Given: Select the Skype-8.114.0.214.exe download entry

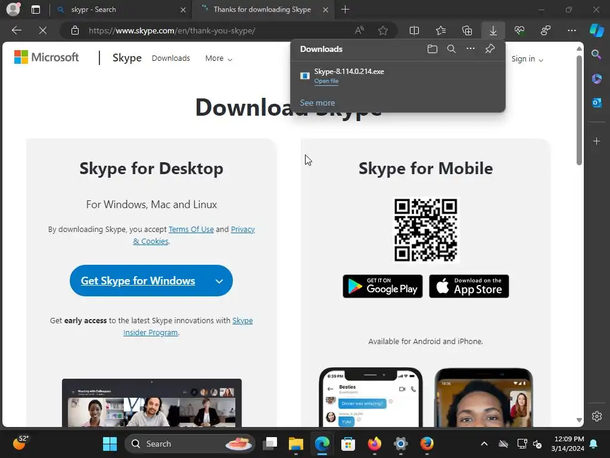Looking at the screenshot, I should (397, 76).
